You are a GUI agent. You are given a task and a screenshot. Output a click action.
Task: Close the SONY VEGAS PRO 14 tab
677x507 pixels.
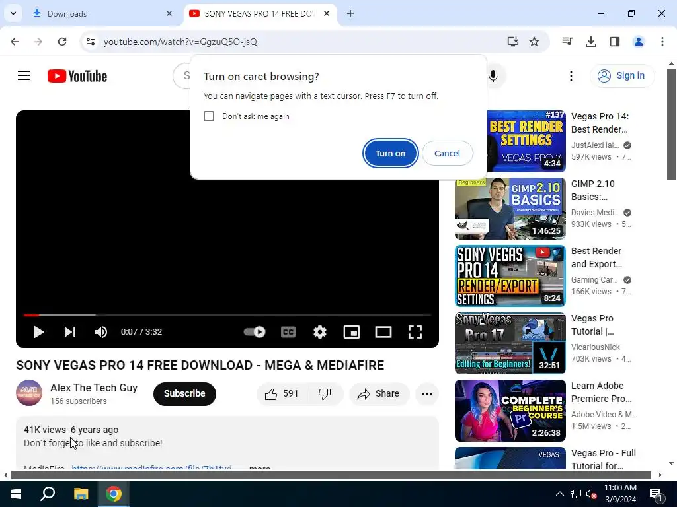click(327, 13)
